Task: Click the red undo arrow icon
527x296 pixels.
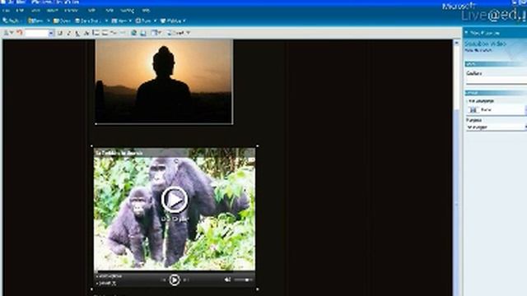Action: (20, 33)
